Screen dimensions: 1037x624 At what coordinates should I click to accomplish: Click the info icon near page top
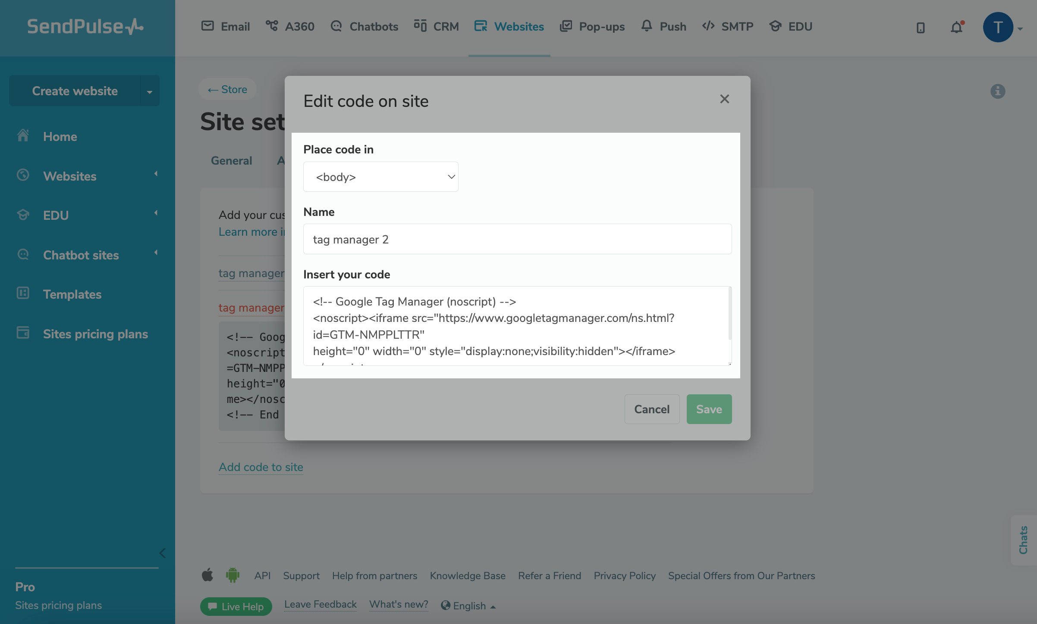(x=997, y=91)
